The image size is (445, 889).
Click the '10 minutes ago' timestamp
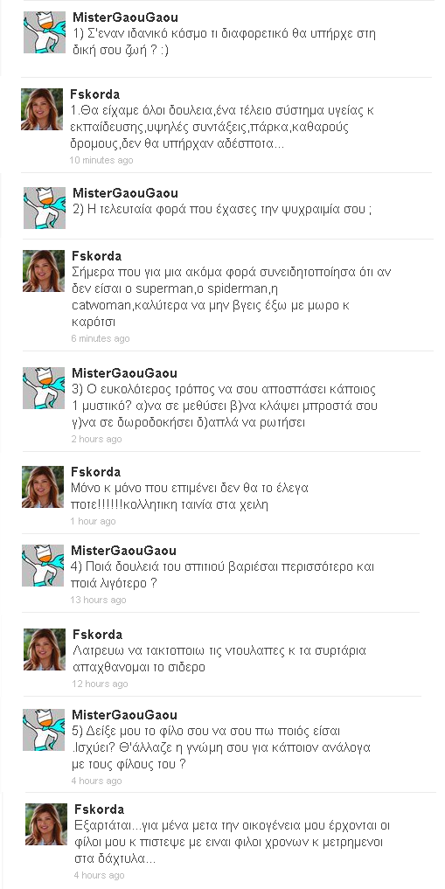[x=101, y=160]
